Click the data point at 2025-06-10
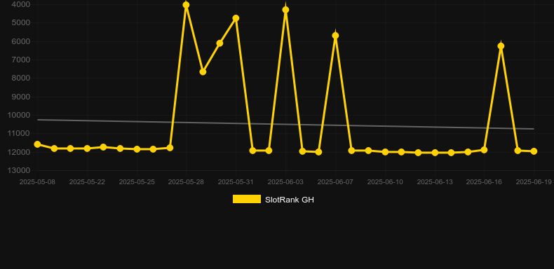 pos(385,152)
